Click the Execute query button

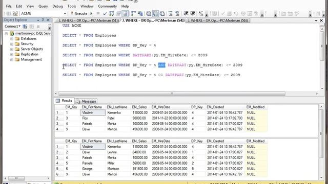click(79, 14)
